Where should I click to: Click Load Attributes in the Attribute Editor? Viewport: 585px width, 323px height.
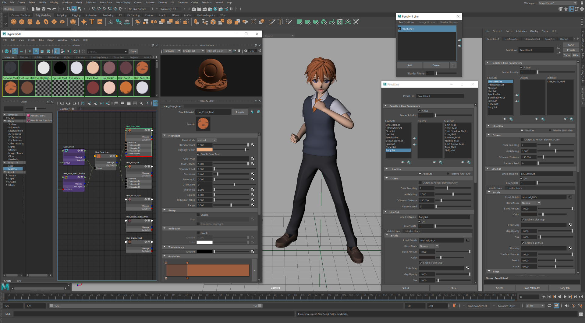532,288
